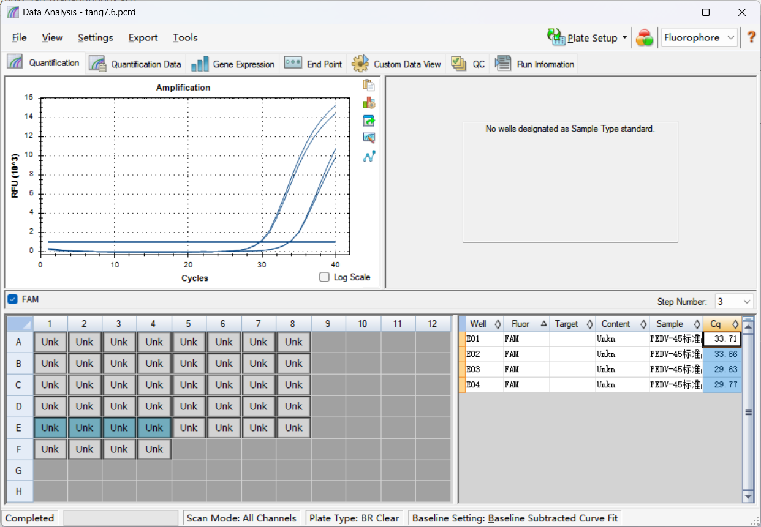
Task: Select plate row E header
Action: tap(18, 428)
